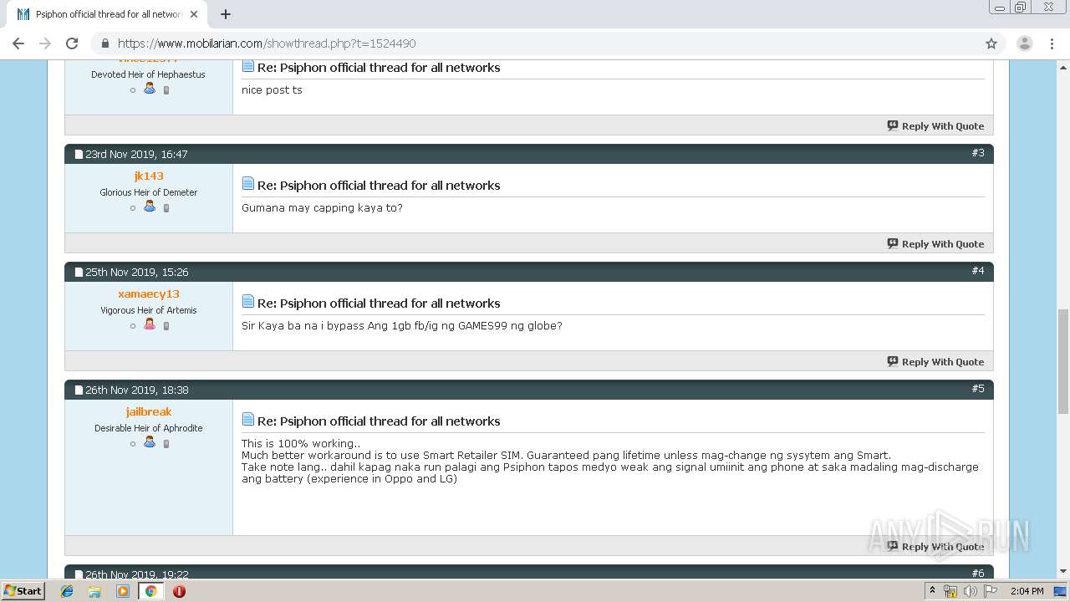
Task: Click the text 'nice post ts'
Action: [272, 89]
